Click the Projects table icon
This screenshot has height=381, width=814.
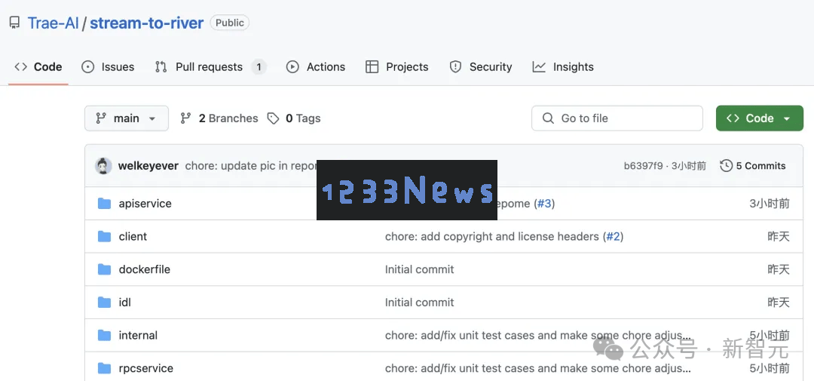(x=372, y=67)
